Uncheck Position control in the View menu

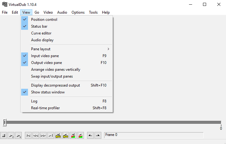[x=67, y=20]
